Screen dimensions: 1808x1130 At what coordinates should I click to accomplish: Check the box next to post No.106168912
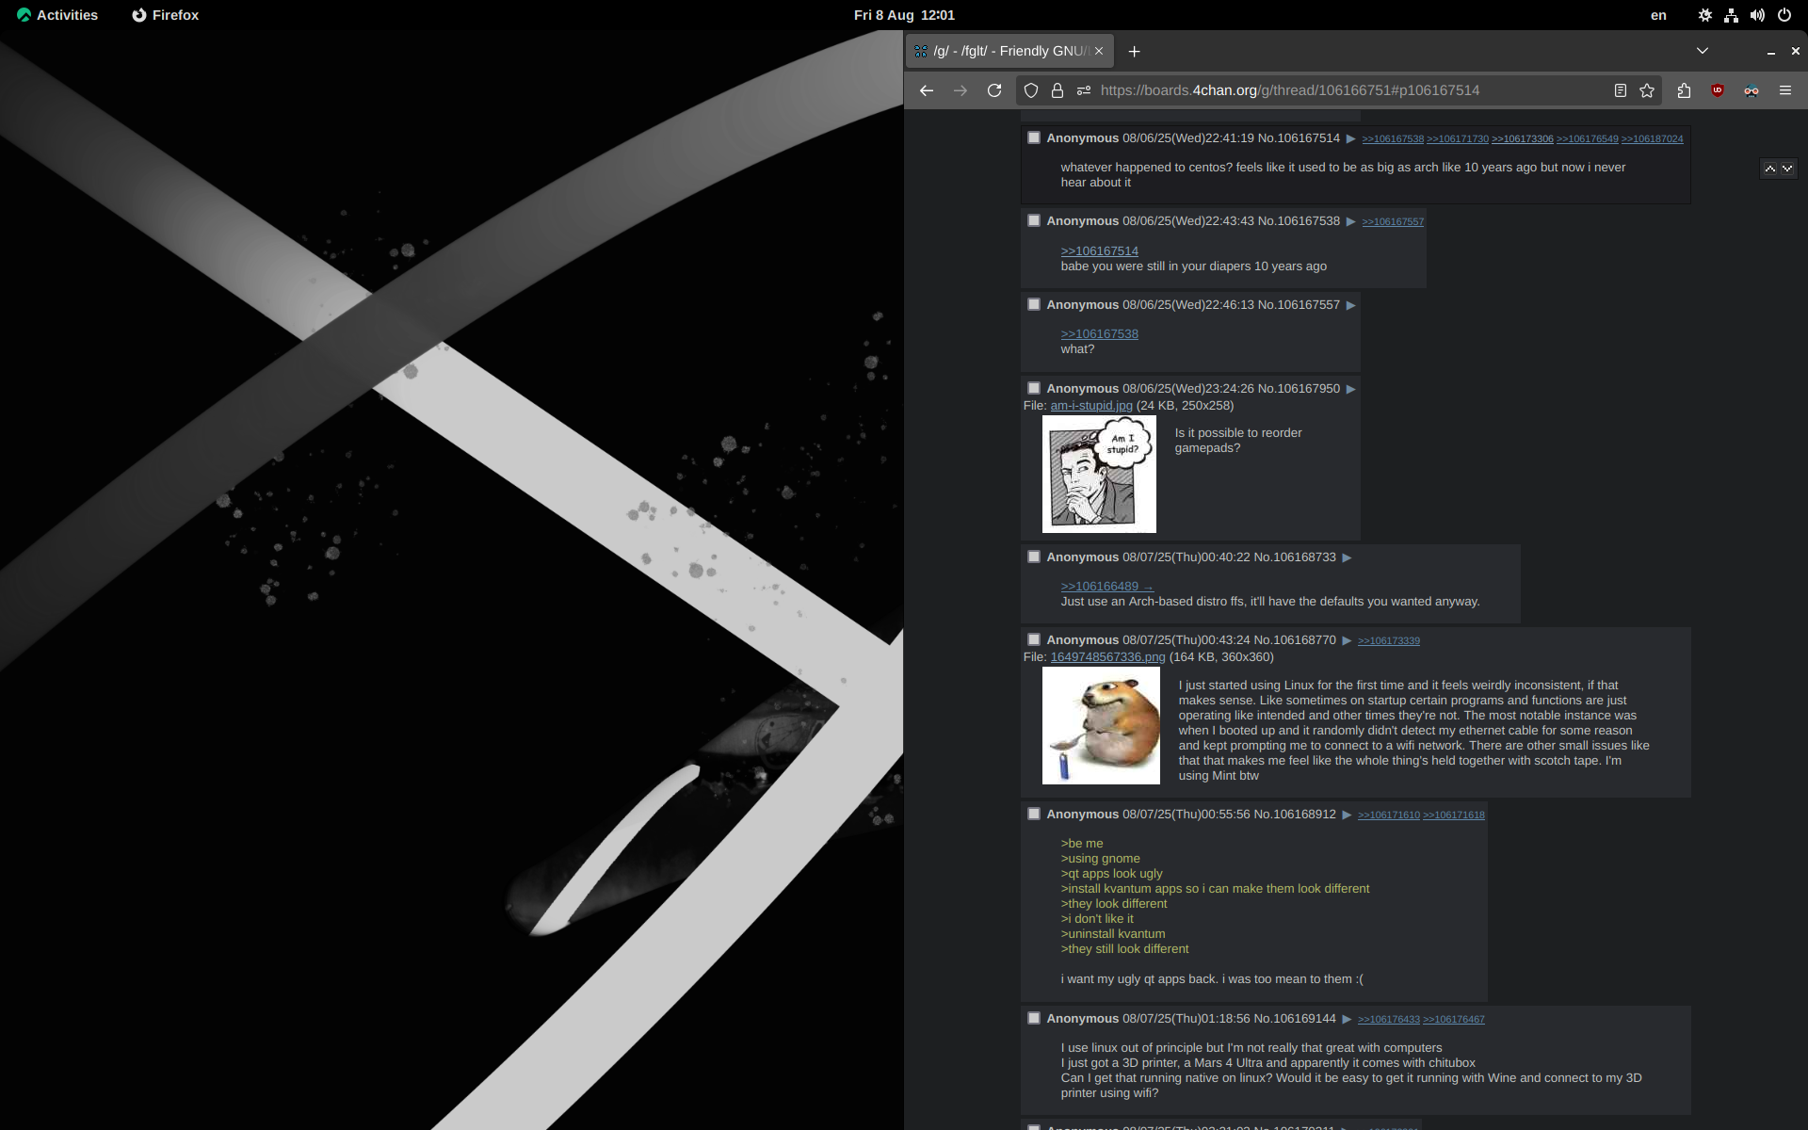(1034, 814)
